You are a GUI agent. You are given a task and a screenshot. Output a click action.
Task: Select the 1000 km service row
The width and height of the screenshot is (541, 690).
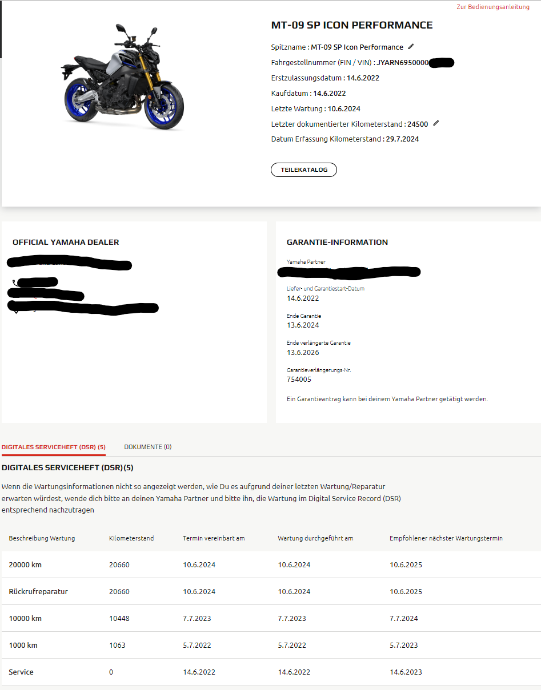coord(271,645)
